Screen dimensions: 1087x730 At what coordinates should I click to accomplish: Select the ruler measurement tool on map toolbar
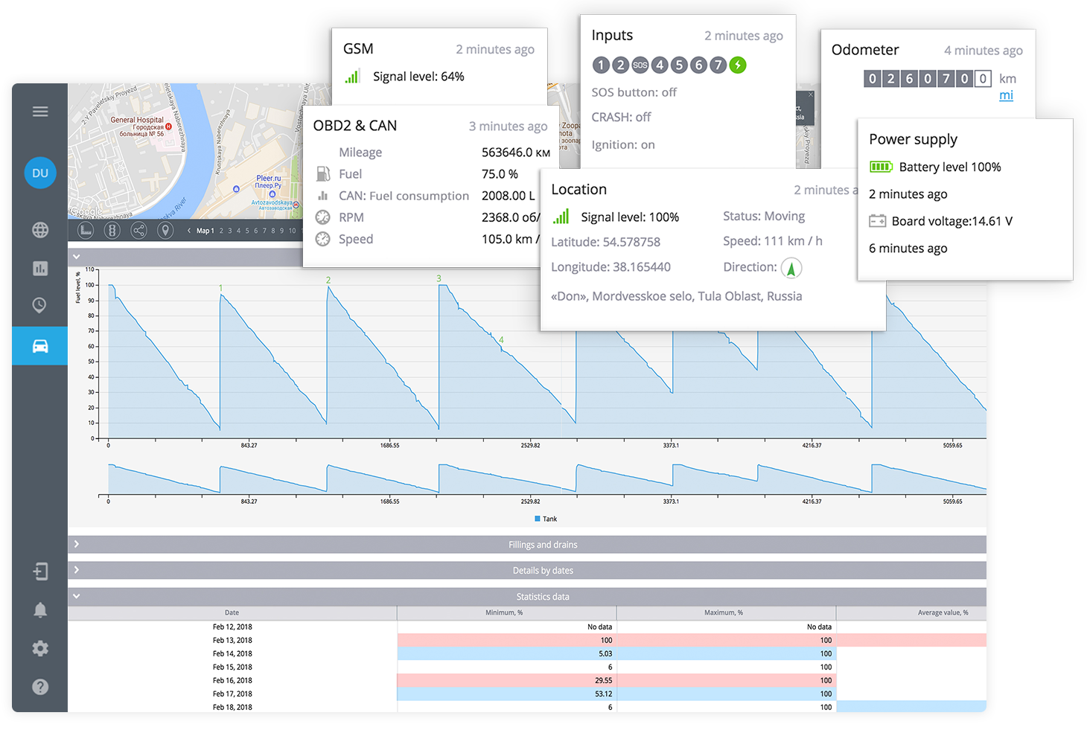tap(86, 230)
